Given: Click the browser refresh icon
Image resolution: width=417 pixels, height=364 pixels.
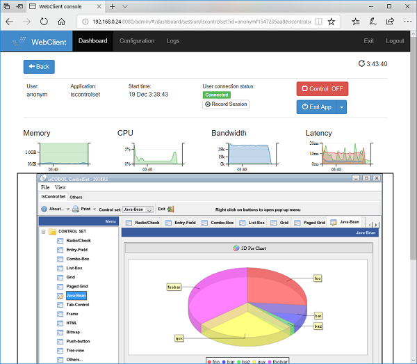Looking at the screenshot, I should pos(44,22).
